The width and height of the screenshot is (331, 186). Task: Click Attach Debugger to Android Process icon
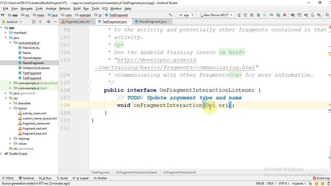(x=278, y=15)
